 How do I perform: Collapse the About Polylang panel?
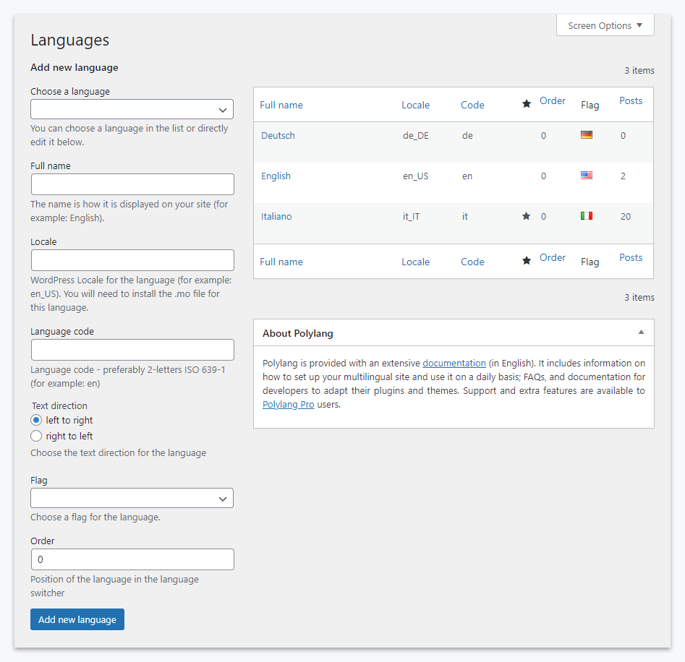click(x=640, y=332)
